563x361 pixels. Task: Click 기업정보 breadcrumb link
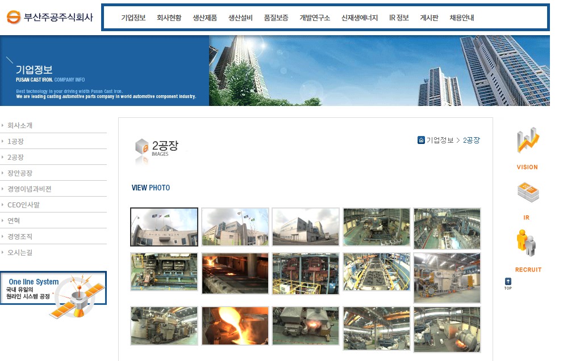point(440,140)
